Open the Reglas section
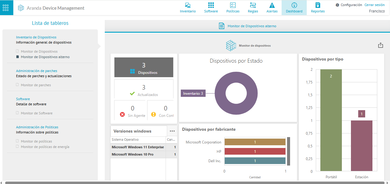The width and height of the screenshot is (390, 184). tap(253, 8)
